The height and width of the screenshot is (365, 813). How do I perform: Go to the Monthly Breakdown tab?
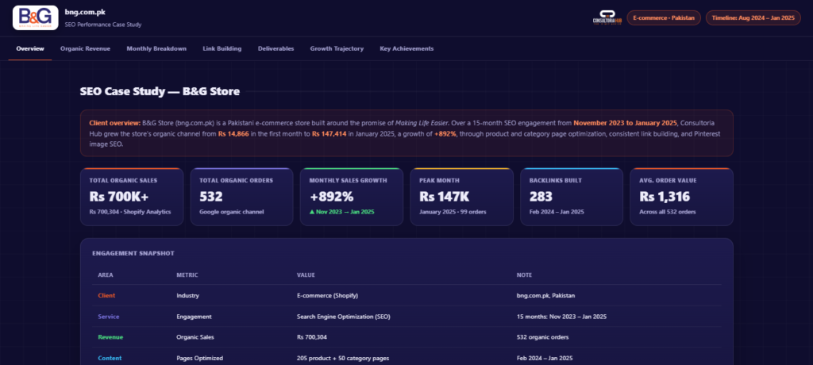click(x=156, y=48)
